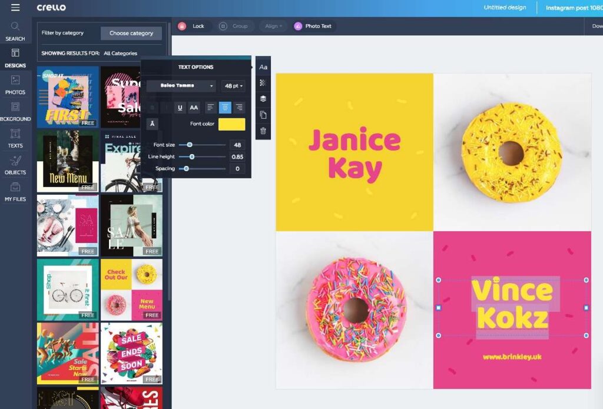Select the www.brinkley.uk text on canvas

click(512, 357)
